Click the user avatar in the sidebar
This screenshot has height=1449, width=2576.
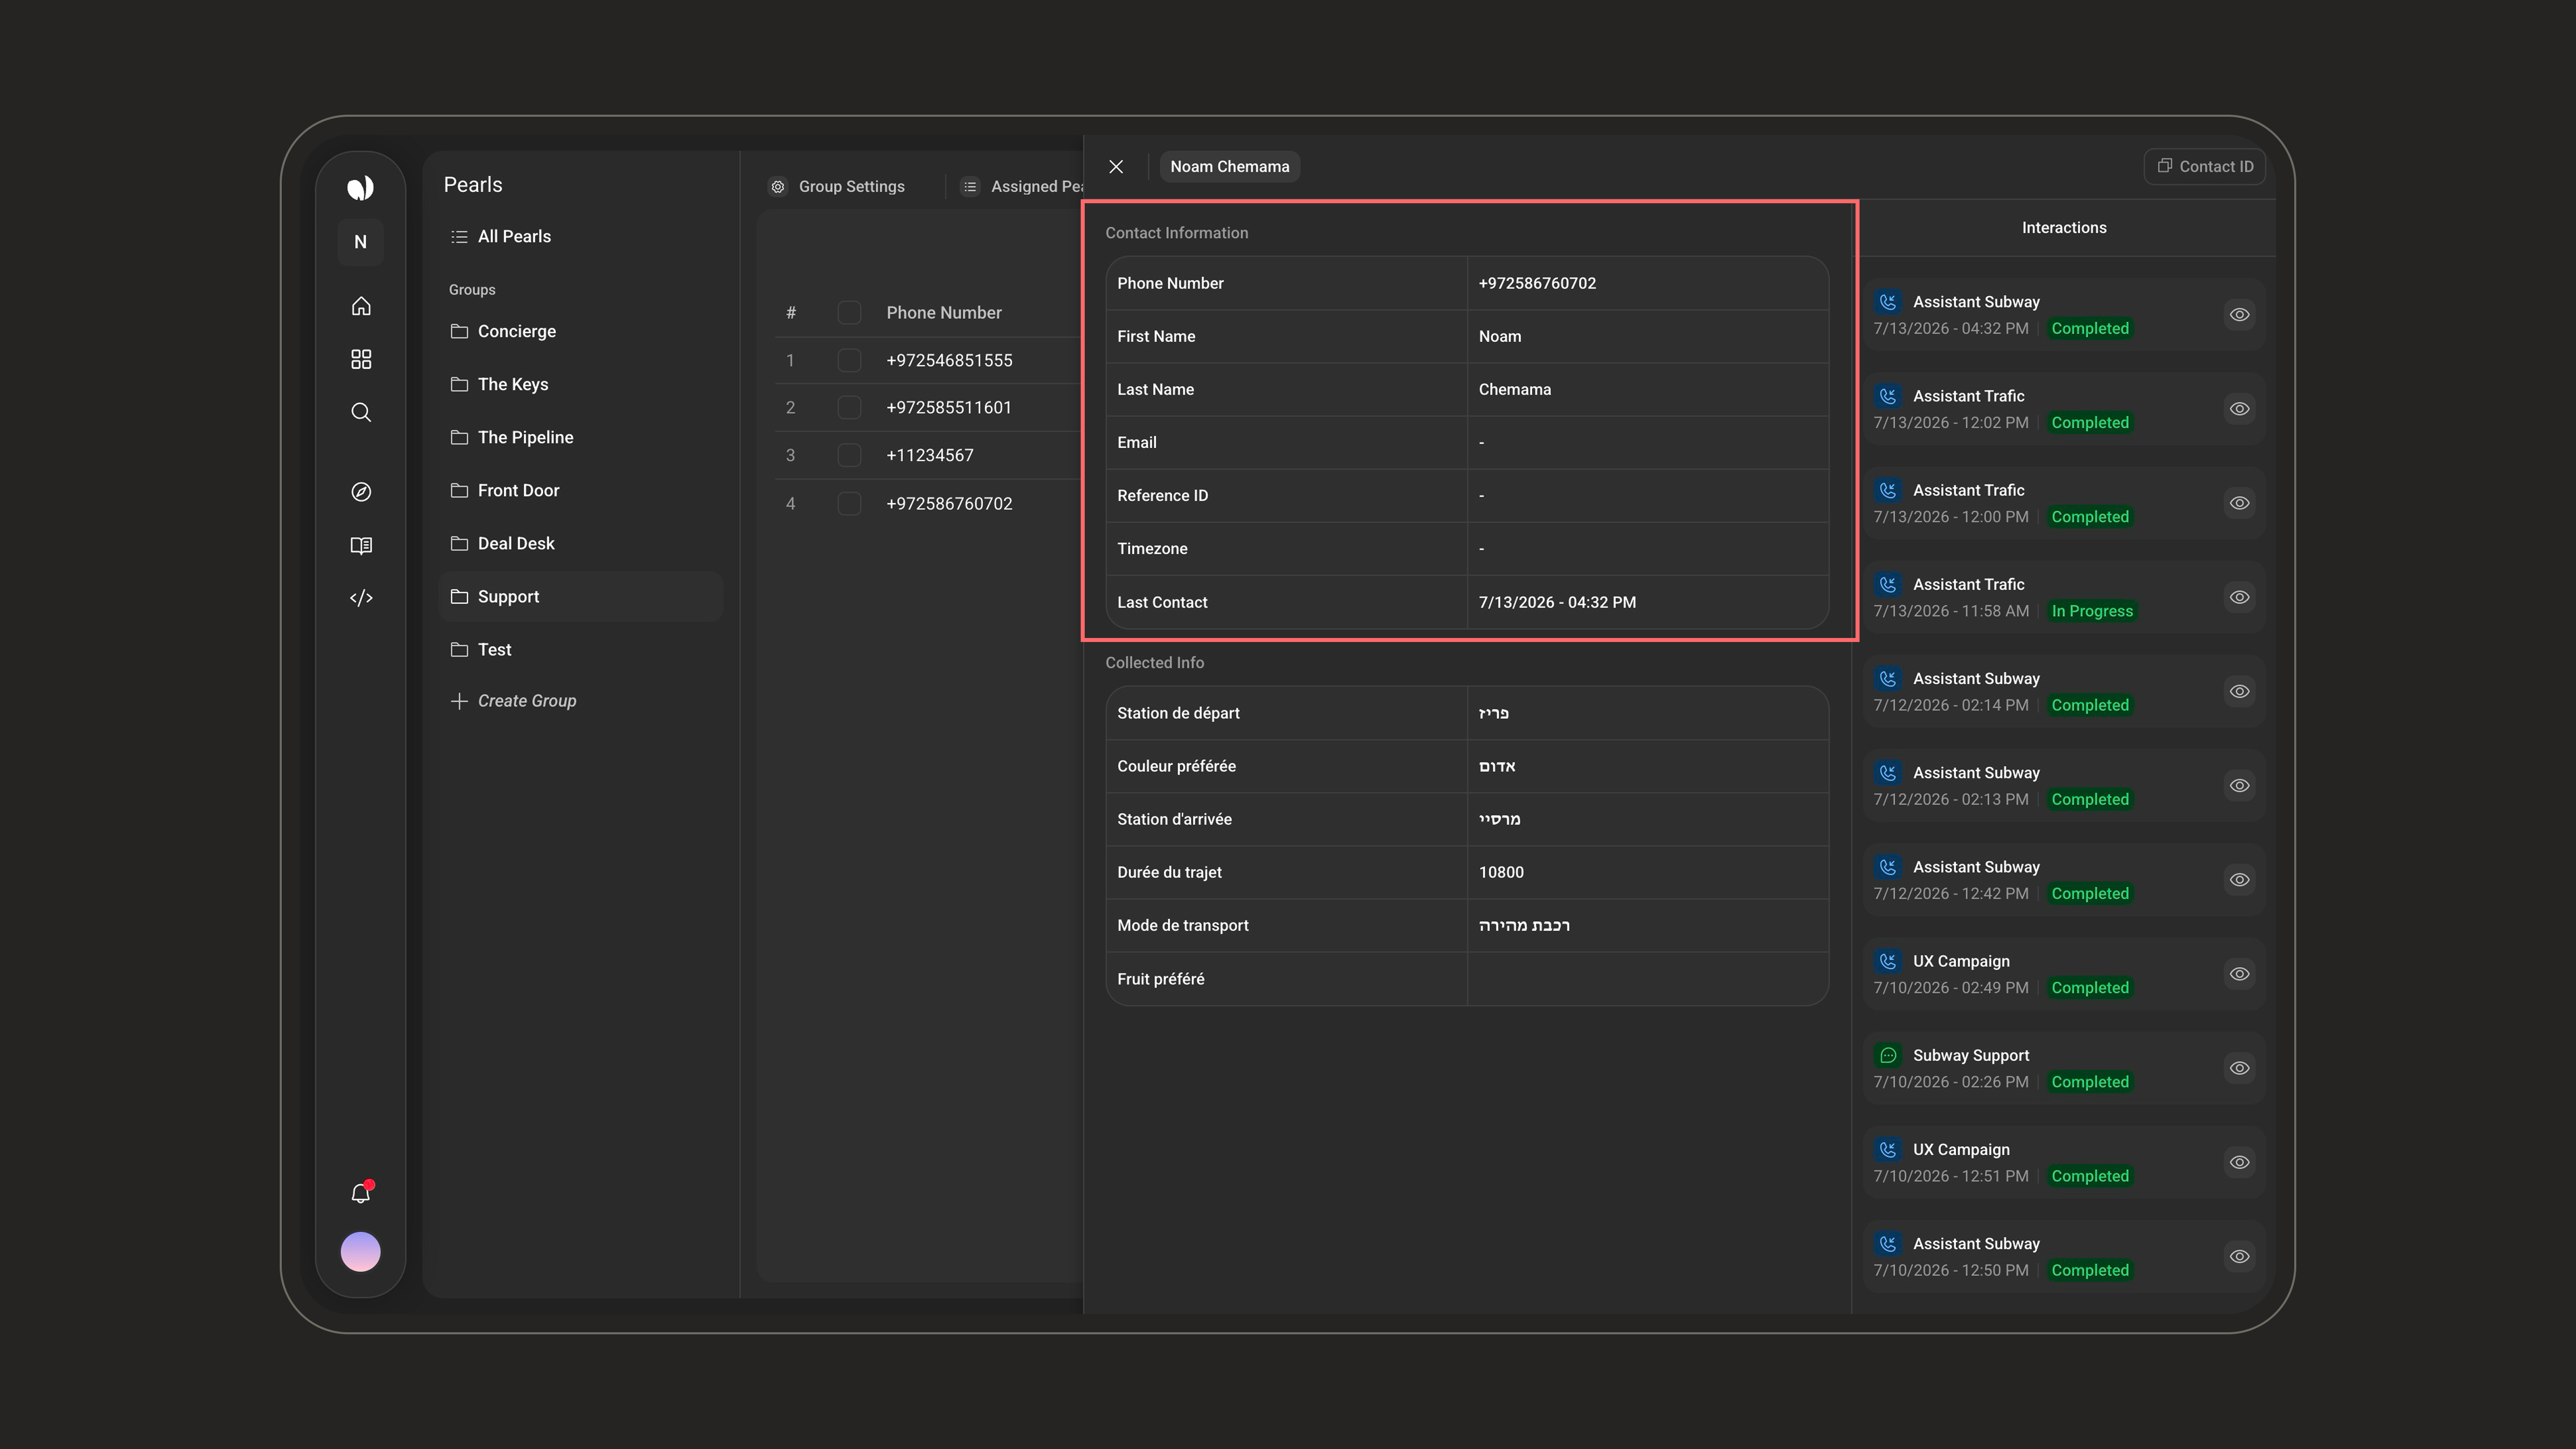[x=360, y=1251]
